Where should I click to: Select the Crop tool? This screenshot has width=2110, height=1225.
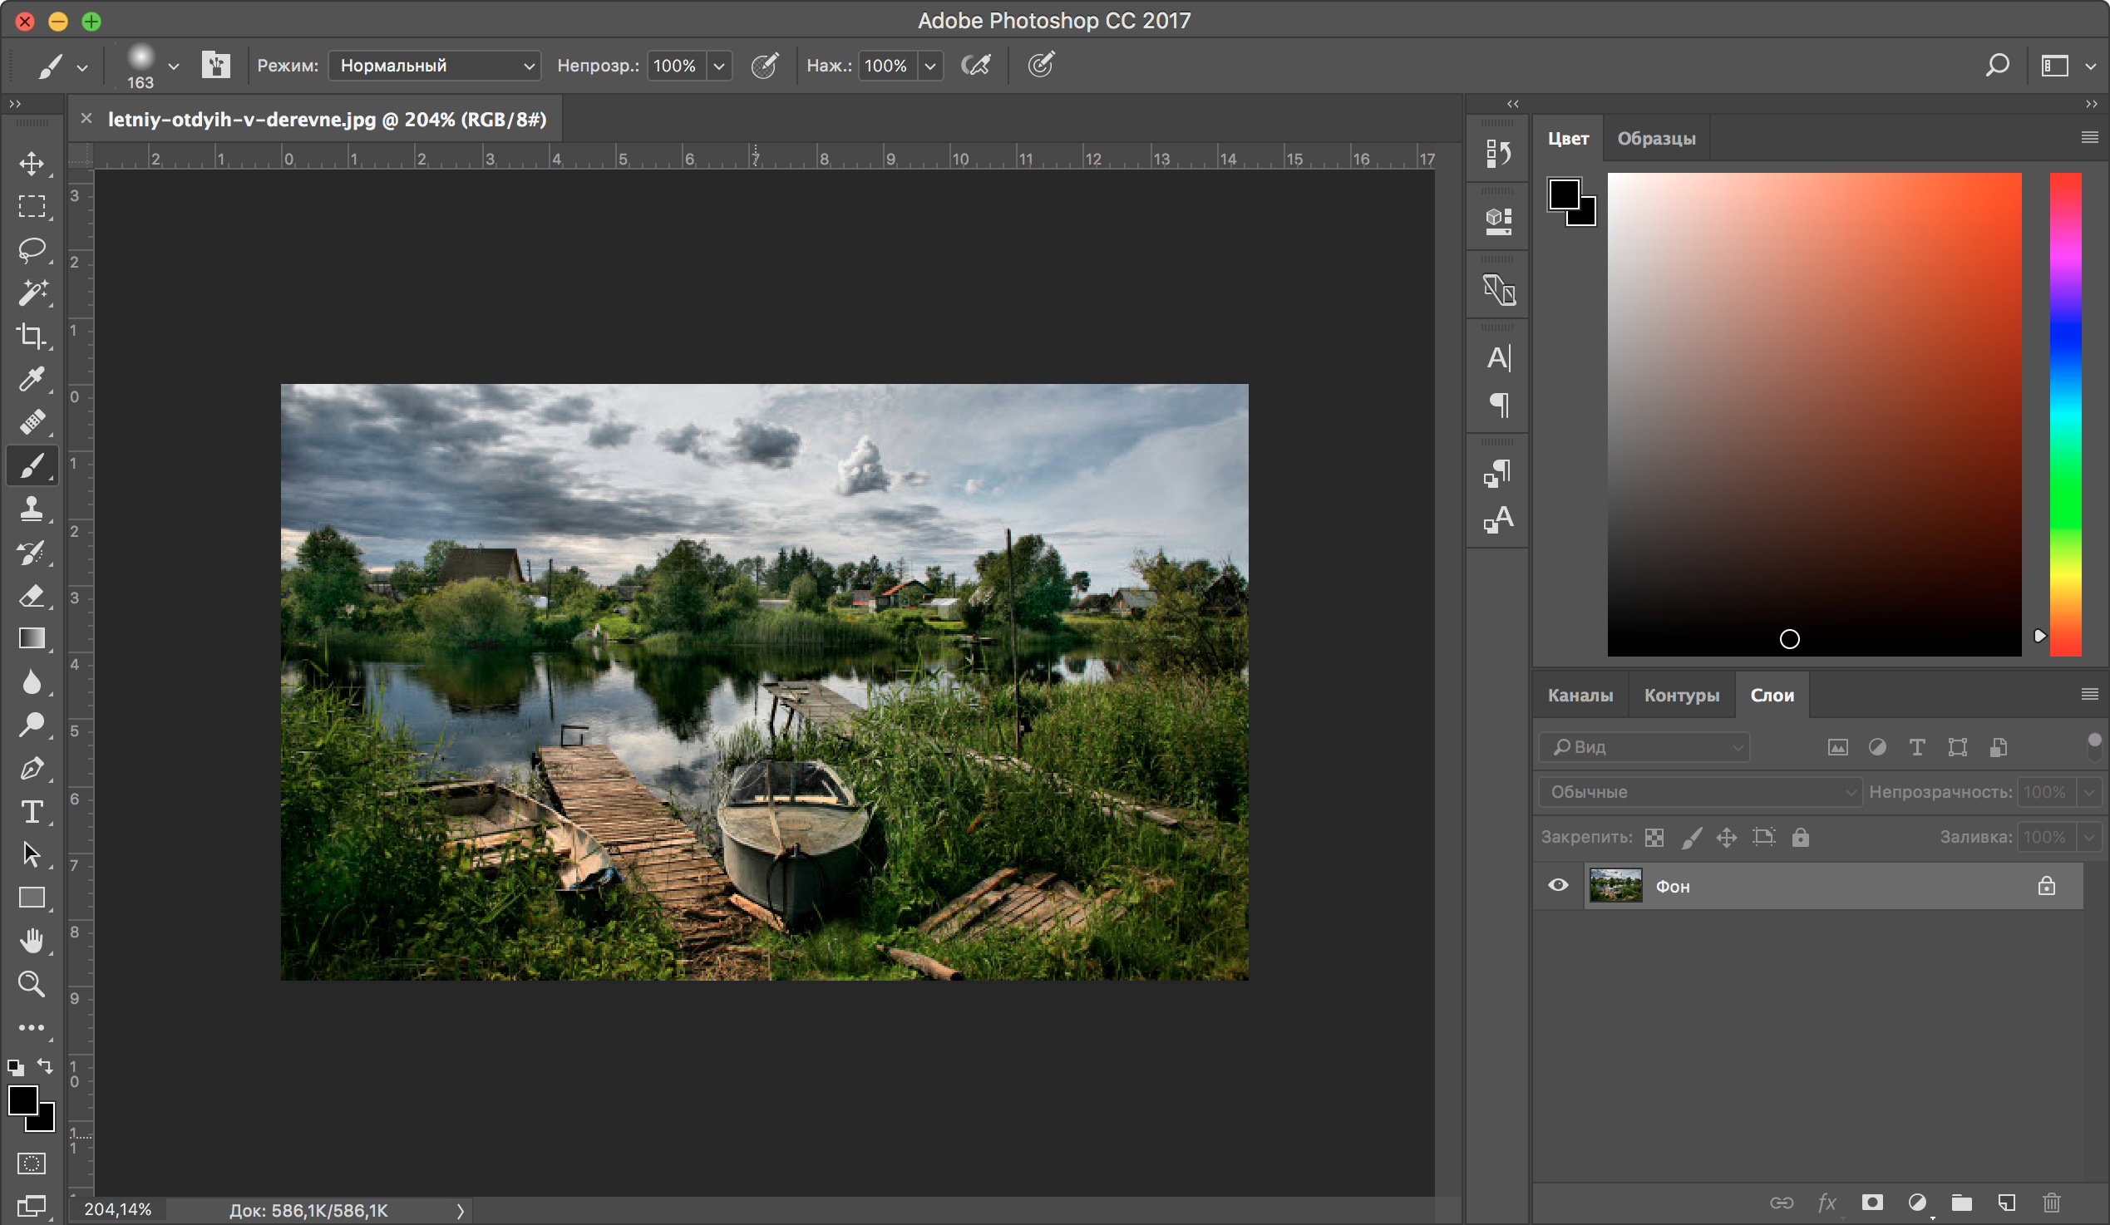coord(32,337)
